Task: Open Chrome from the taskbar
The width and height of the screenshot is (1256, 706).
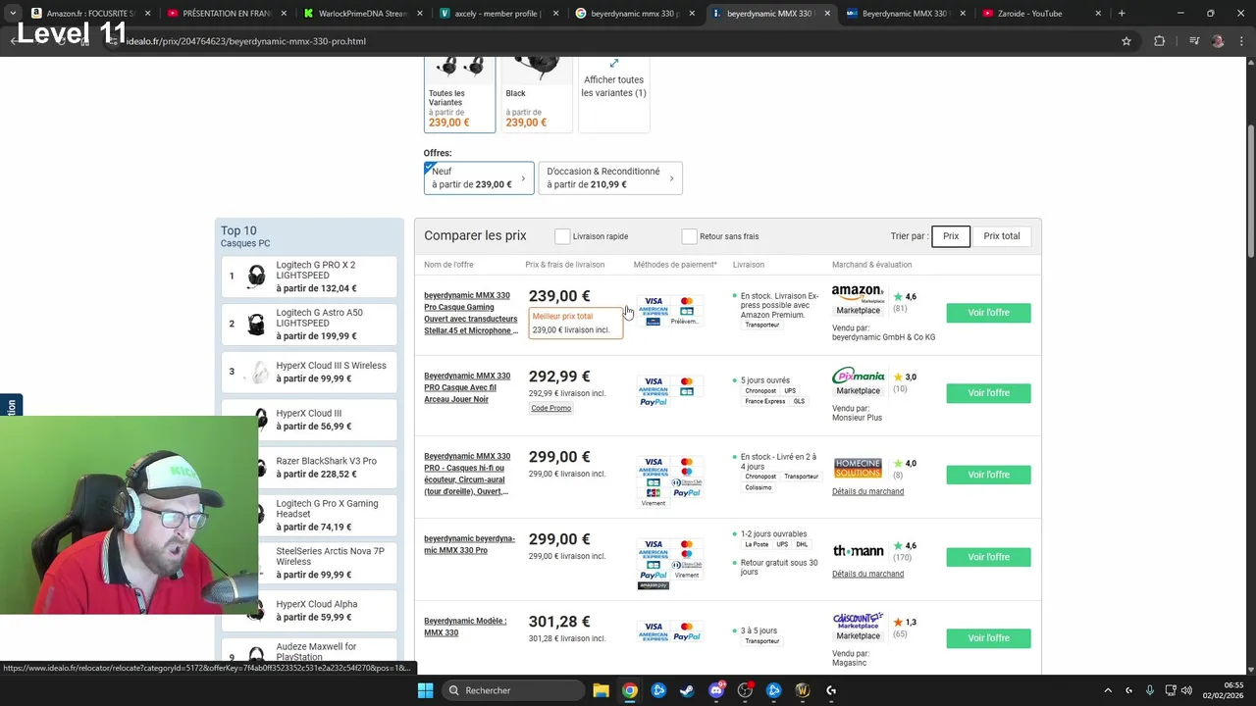Action: pos(630,690)
